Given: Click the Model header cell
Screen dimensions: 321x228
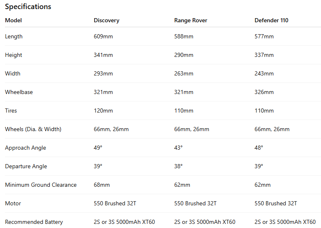Looking at the screenshot, I should 14,20.
